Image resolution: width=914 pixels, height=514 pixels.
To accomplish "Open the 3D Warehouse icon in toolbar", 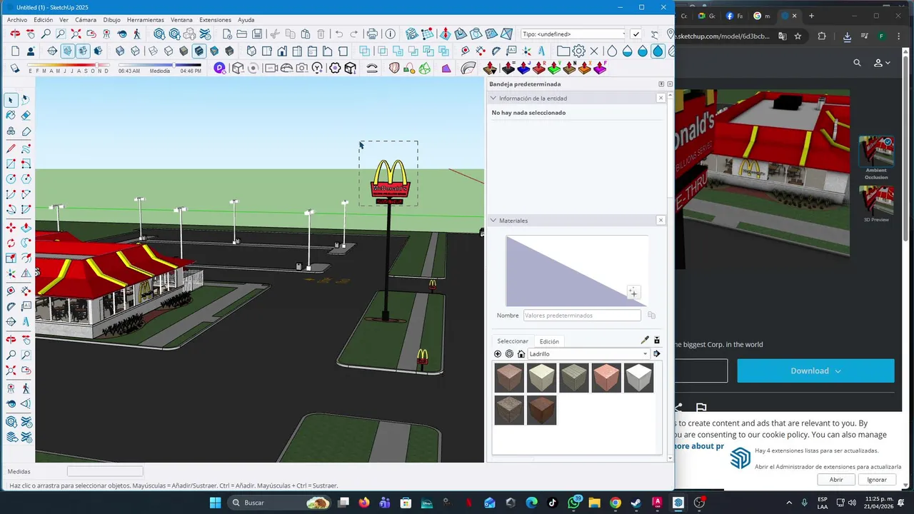I will (x=160, y=34).
